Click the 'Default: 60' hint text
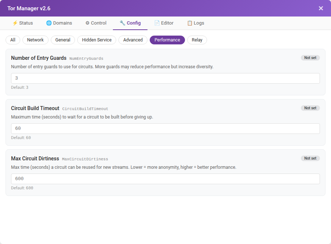This screenshot has height=244, width=331. pyautogui.click(x=21, y=138)
